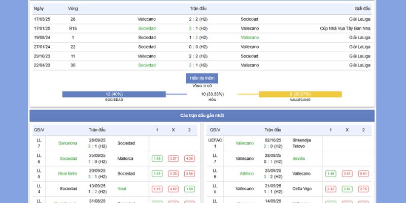Viewport: 406px width, 203px height.
Task: Open the Barcelona team link
Action: point(68,143)
